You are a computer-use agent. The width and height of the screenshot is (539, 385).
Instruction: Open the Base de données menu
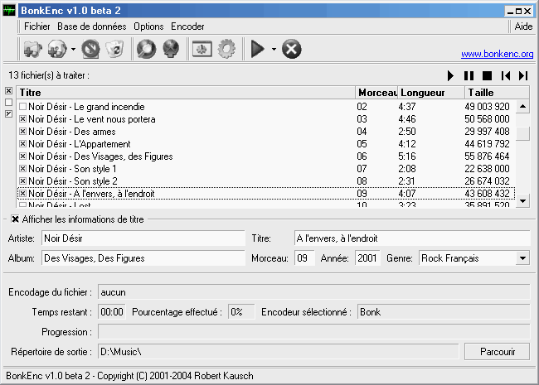[x=92, y=26]
